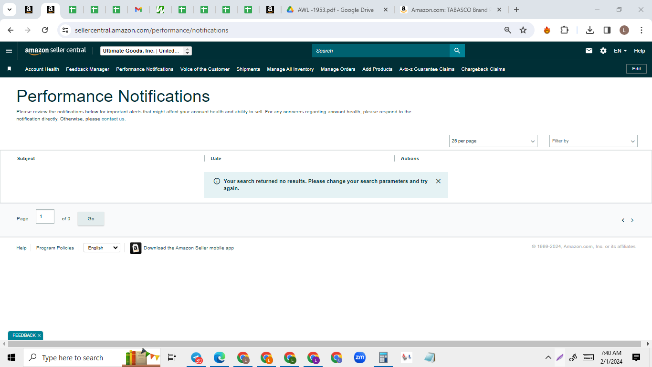Open Add Products
This screenshot has width=652, height=367.
coord(377,69)
